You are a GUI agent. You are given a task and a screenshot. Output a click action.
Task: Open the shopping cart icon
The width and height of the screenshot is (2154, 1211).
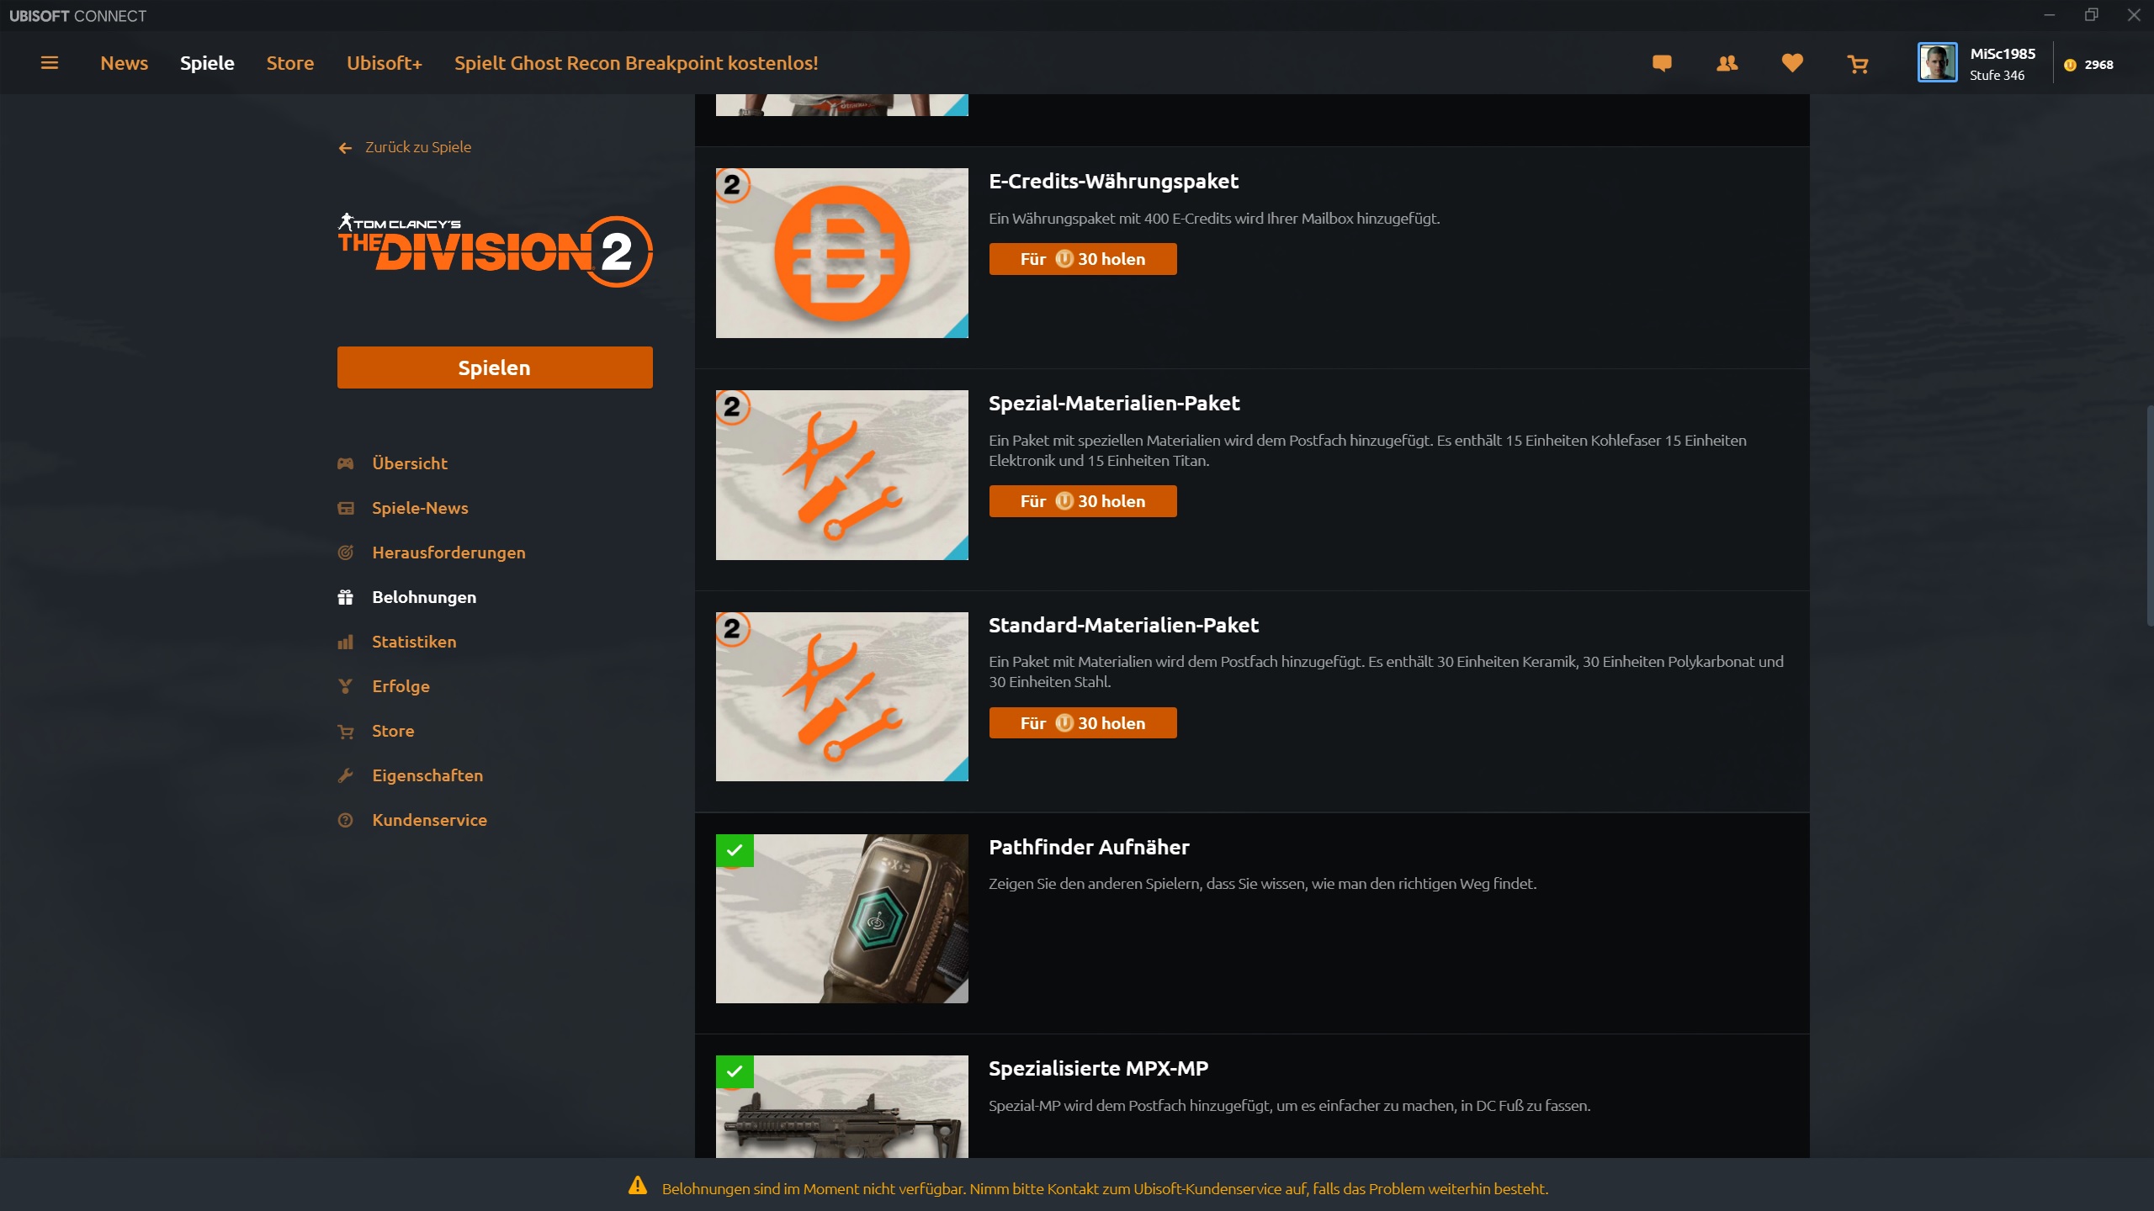tap(1858, 64)
